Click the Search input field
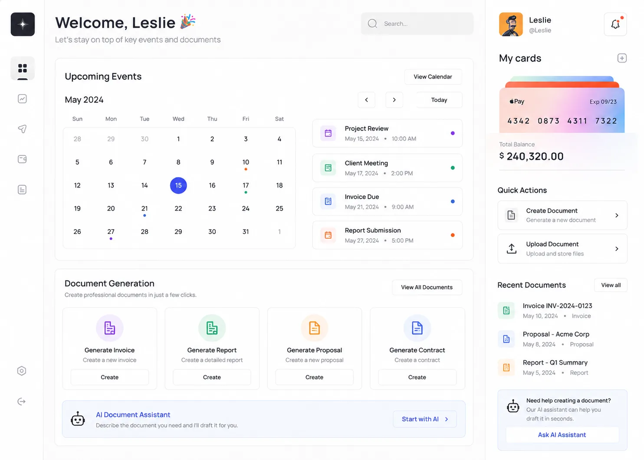 pos(417,23)
